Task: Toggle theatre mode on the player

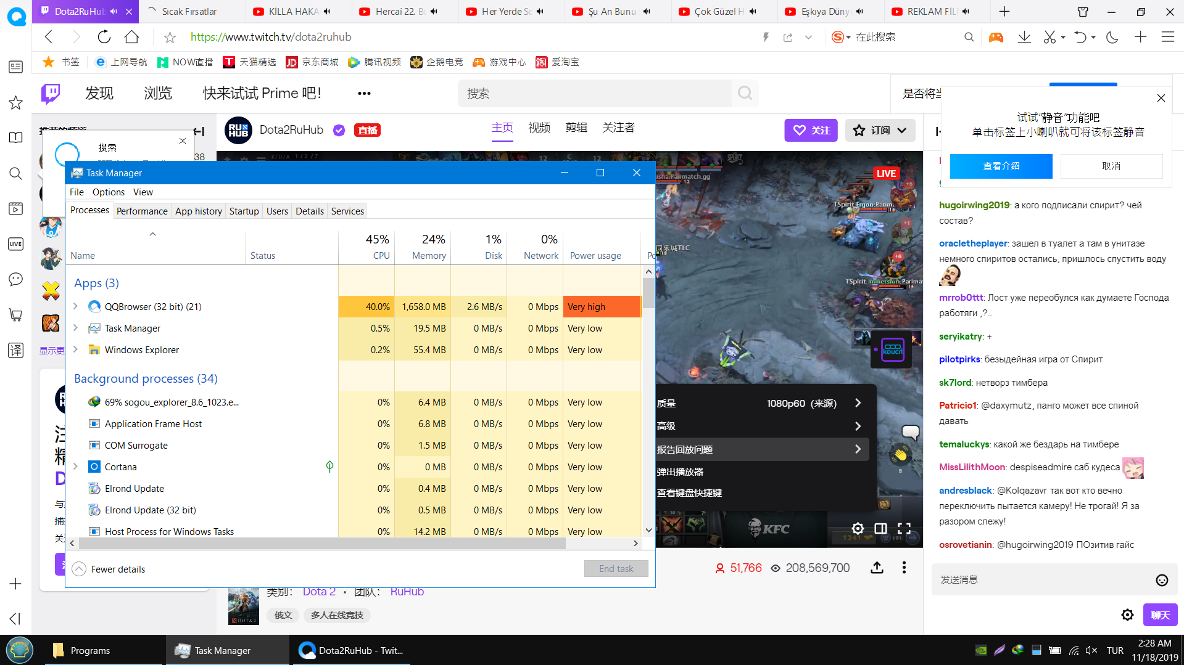Action: tap(880, 528)
